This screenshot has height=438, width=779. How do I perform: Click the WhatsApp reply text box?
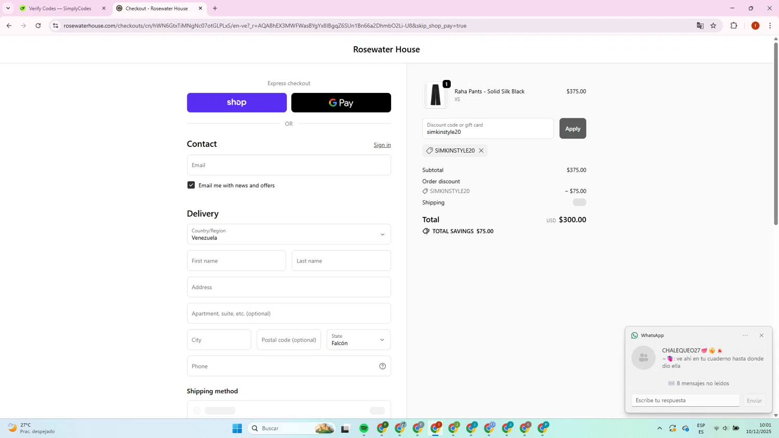[686, 400]
